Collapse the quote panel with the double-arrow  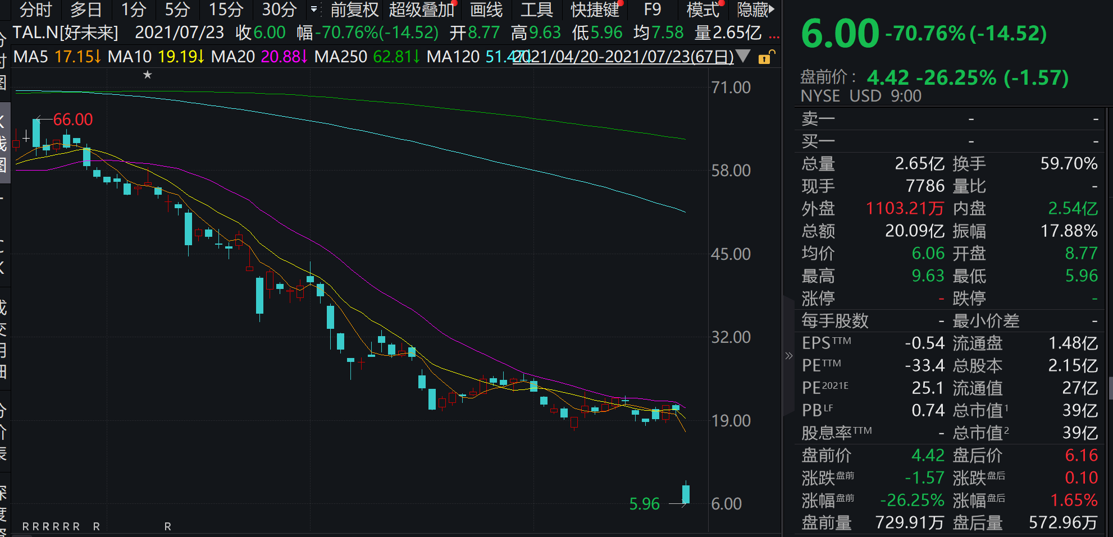[788, 355]
